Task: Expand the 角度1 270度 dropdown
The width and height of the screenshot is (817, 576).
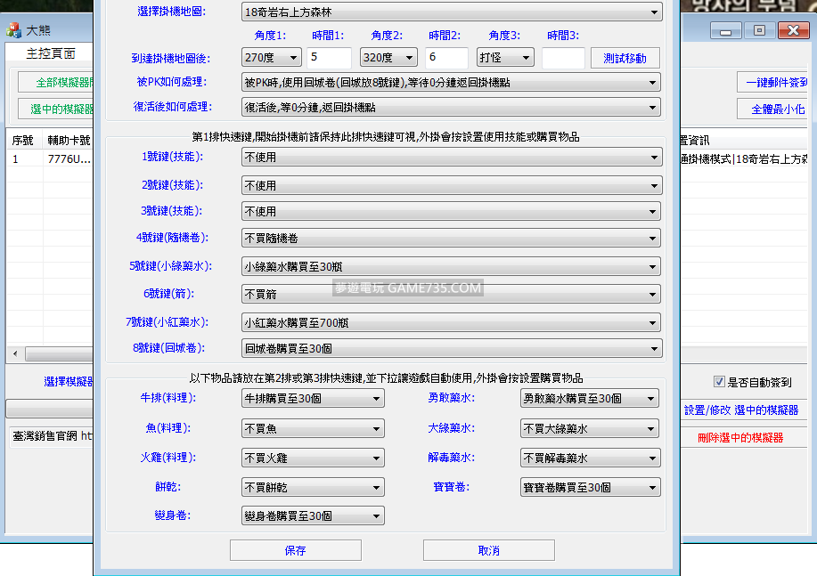Action: (271, 58)
